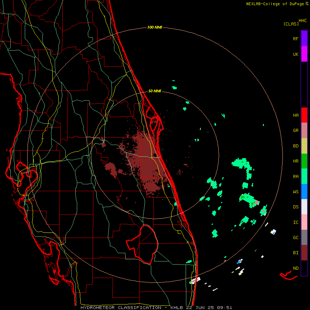The height and width of the screenshot is (310, 310).
Task: Click the 09:51 time stamp
Action: [224, 308]
